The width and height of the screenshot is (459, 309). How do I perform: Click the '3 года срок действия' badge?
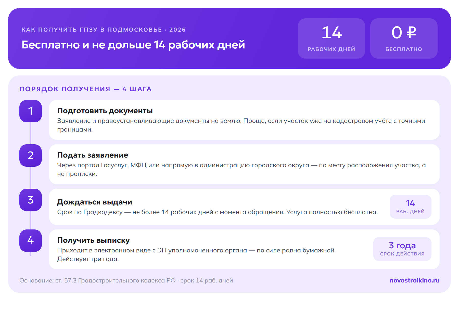402,249
